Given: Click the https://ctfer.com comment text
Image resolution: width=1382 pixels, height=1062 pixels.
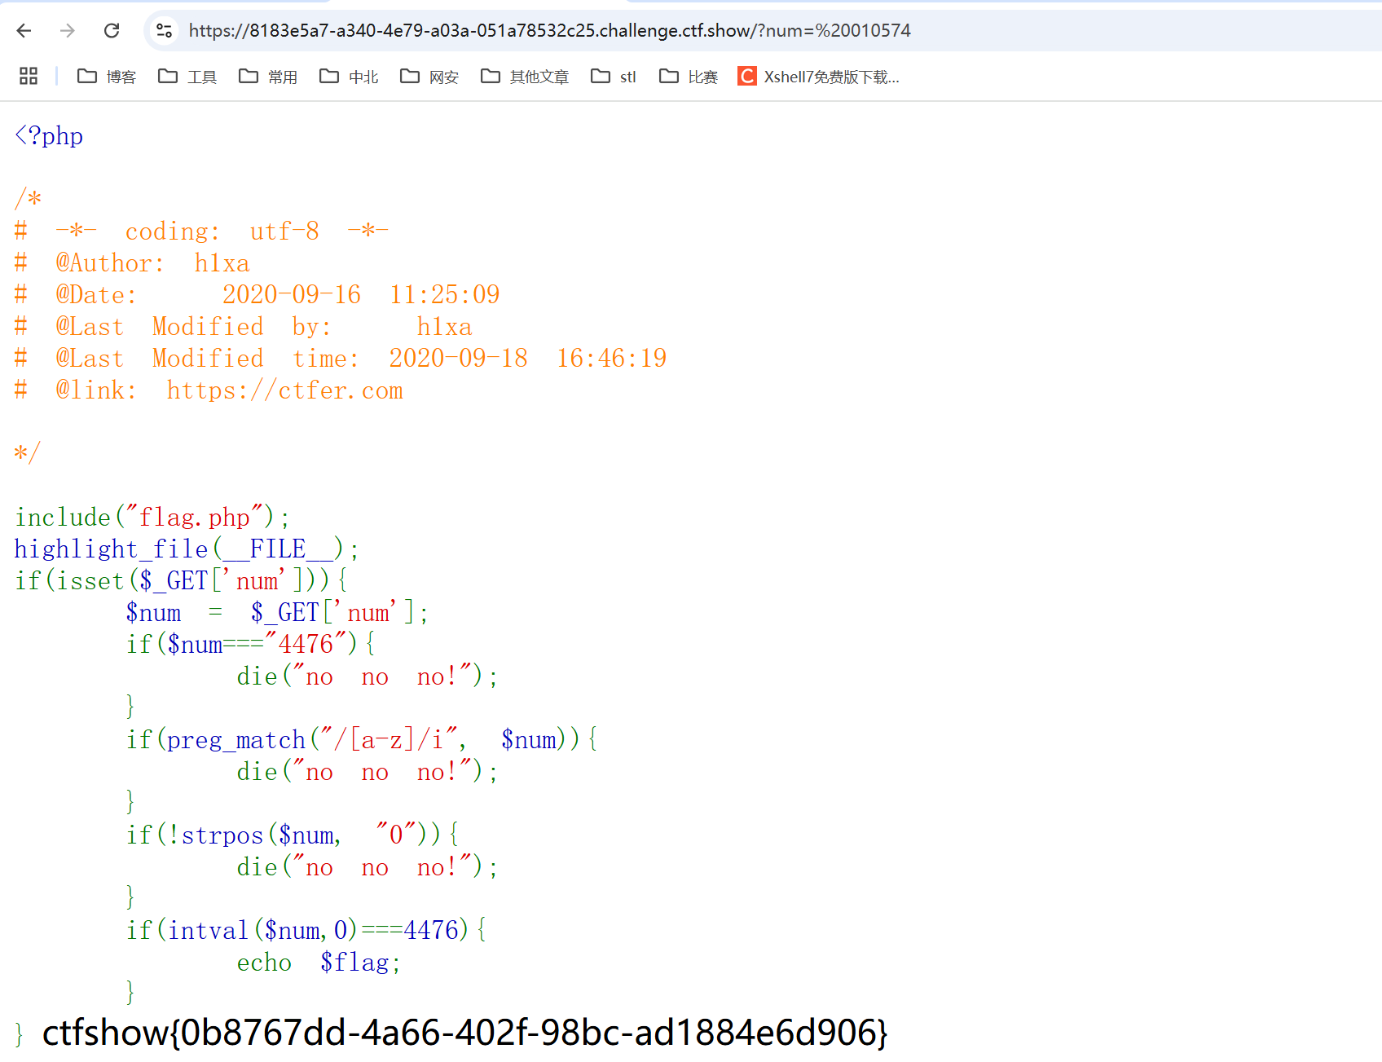Looking at the screenshot, I should pyautogui.click(x=284, y=390).
